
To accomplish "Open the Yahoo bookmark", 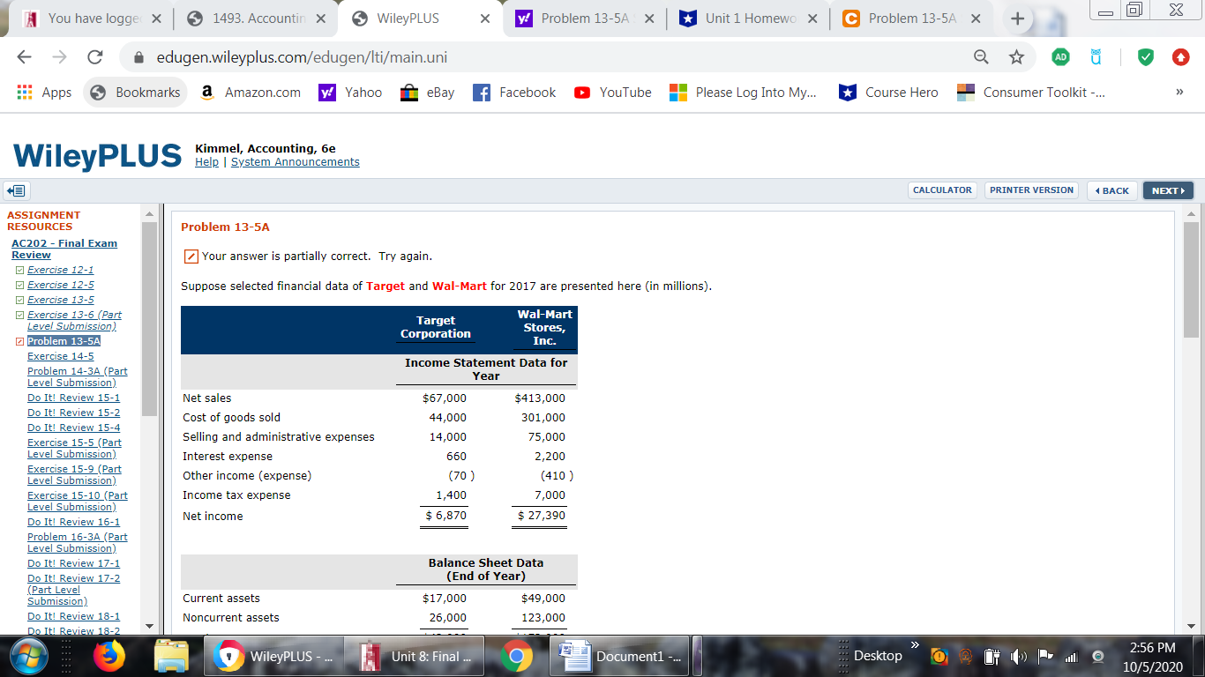I will [x=350, y=93].
